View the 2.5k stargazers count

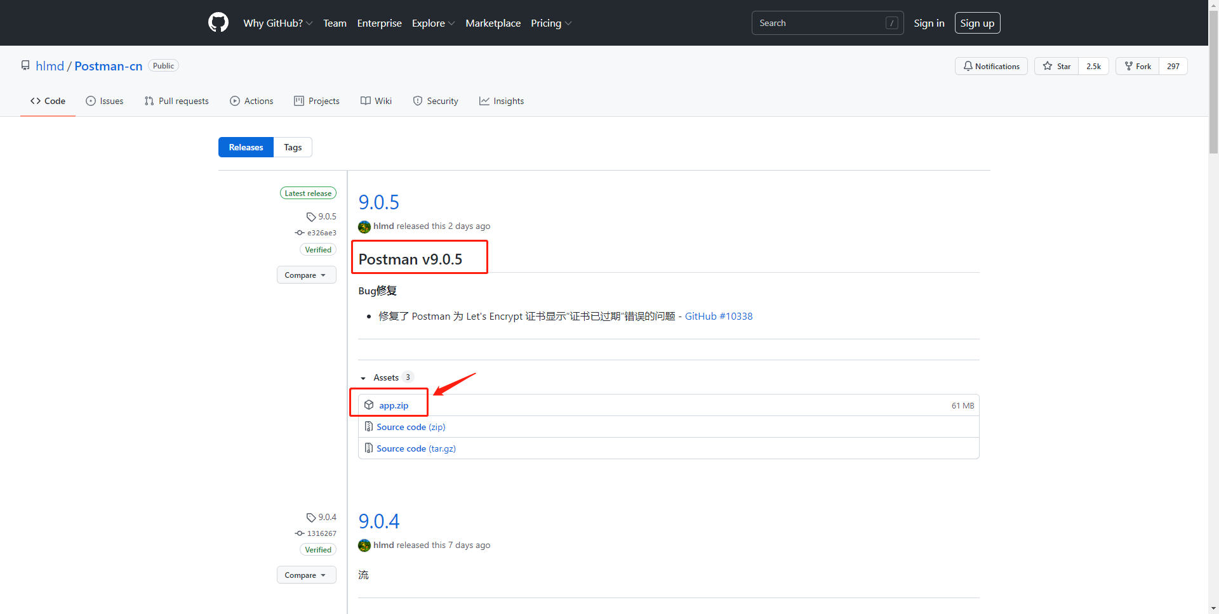click(1093, 66)
